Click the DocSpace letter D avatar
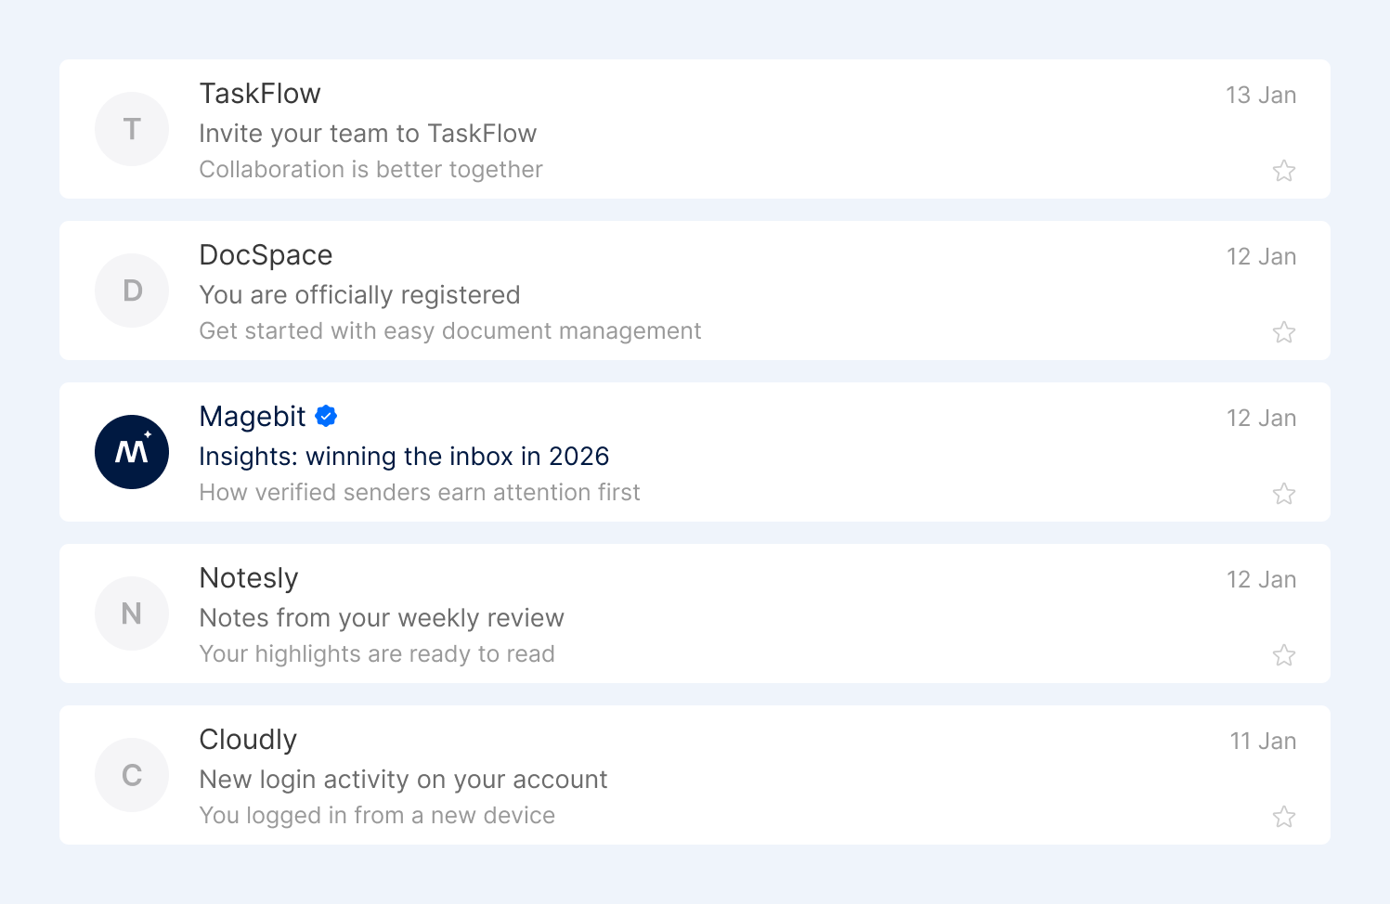Screen dimensions: 1390x904 (132, 291)
